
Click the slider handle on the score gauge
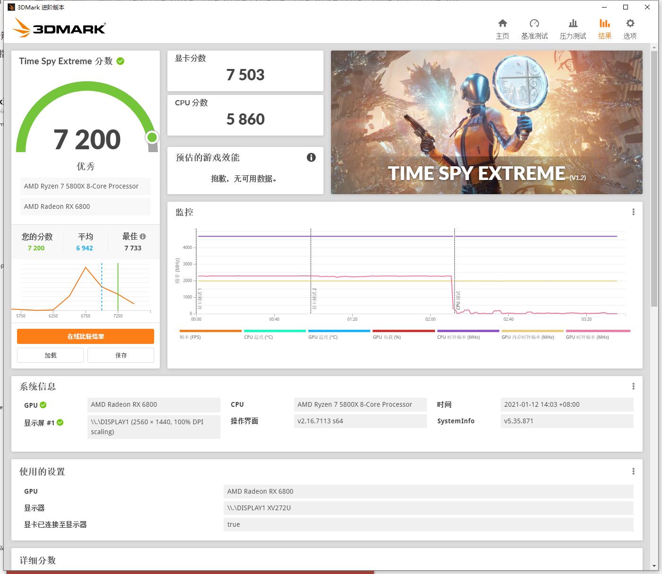[x=152, y=137]
